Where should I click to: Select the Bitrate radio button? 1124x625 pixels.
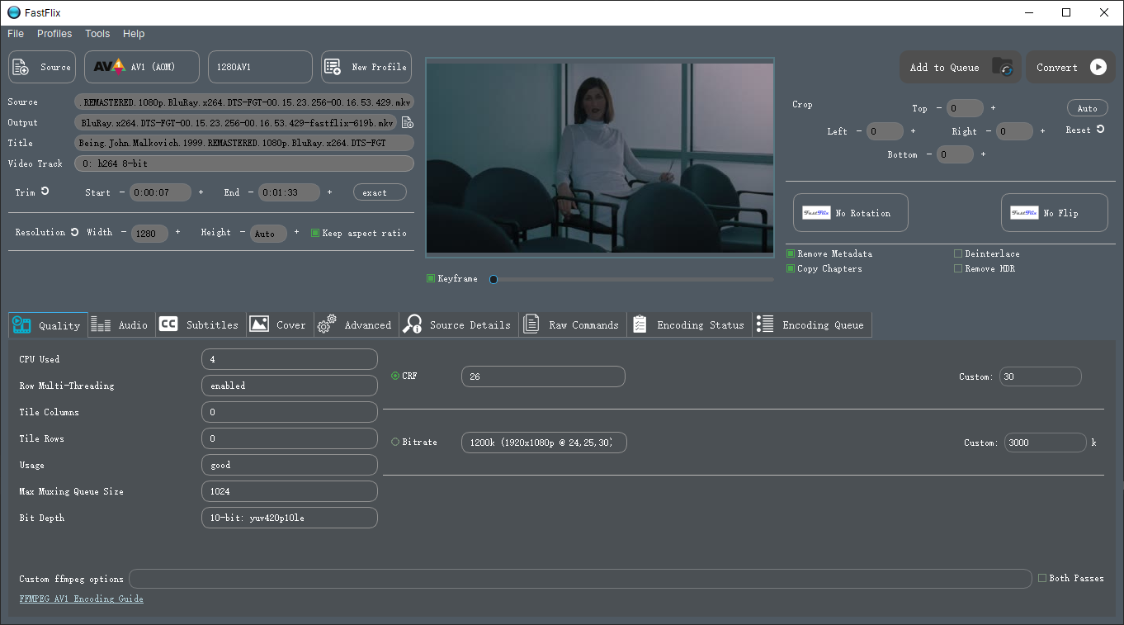pyautogui.click(x=394, y=440)
